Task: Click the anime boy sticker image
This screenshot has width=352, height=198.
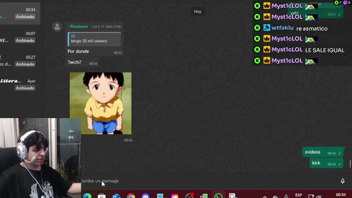Action: click(100, 103)
